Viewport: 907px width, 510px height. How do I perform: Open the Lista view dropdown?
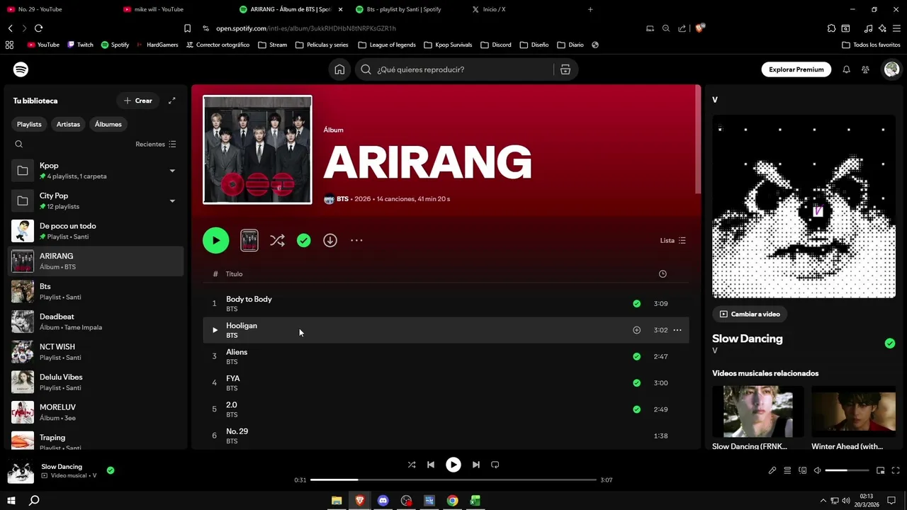tap(672, 240)
